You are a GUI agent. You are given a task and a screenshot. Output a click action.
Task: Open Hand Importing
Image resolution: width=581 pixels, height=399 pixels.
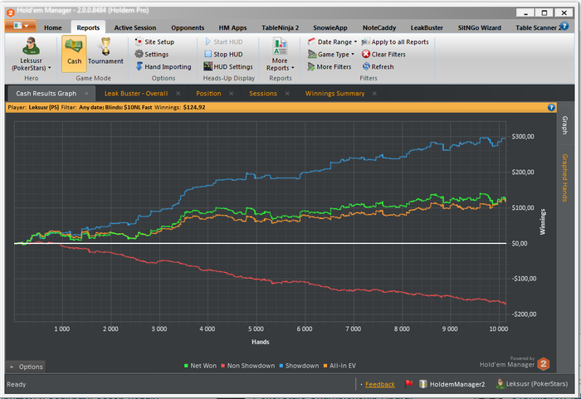(x=164, y=66)
